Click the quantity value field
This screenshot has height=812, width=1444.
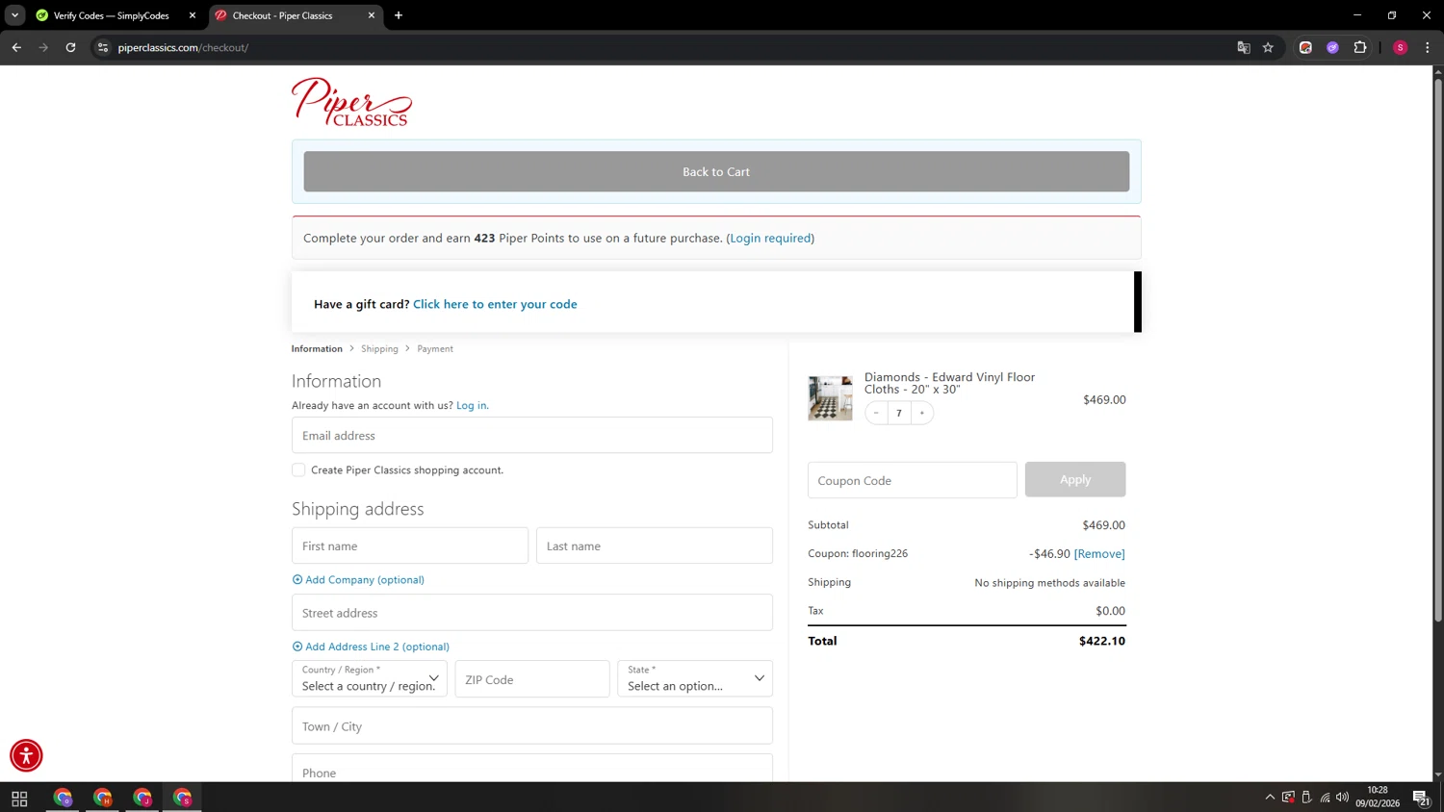pos(899,413)
